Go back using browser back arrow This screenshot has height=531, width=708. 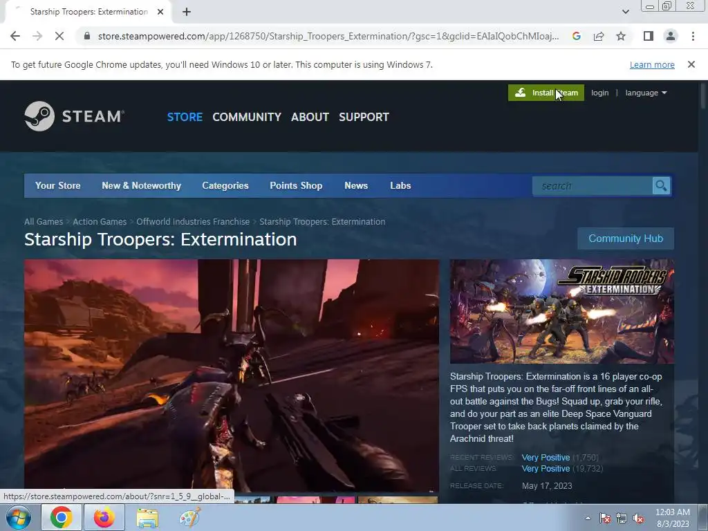[15, 36]
